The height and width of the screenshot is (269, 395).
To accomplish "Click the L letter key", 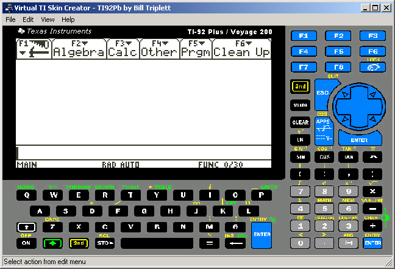I will pos(249,211).
